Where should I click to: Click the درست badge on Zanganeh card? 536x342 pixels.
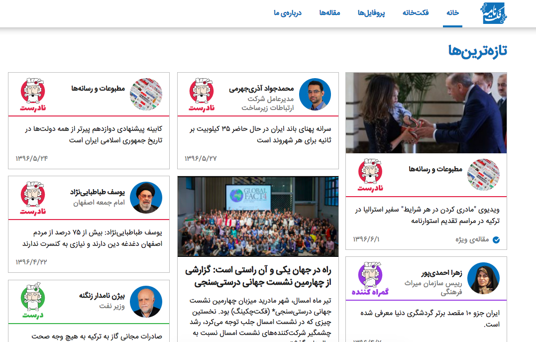33,301
